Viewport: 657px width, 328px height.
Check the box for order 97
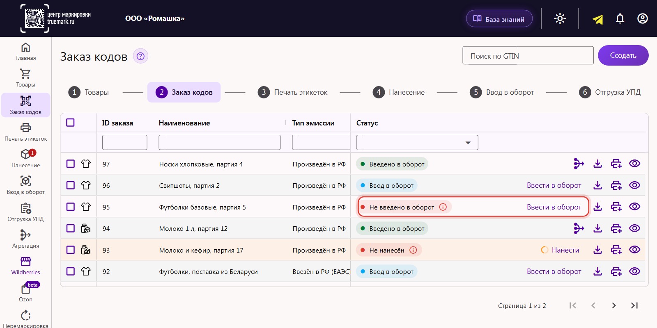pyautogui.click(x=71, y=164)
